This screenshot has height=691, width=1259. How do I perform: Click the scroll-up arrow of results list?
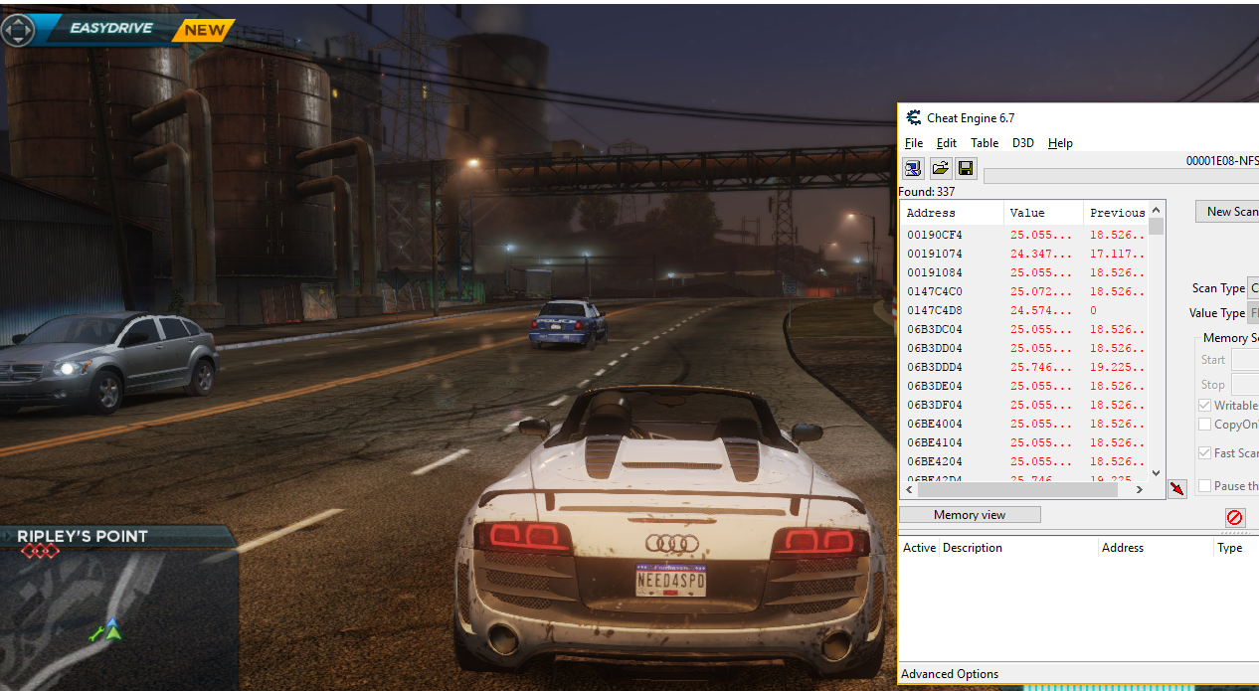pyautogui.click(x=1156, y=211)
